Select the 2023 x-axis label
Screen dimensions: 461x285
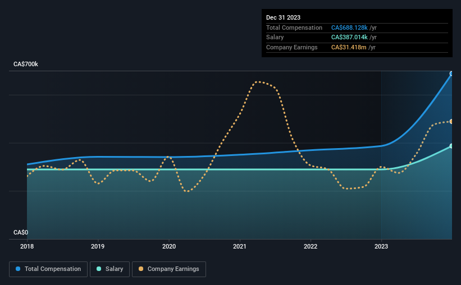(381, 246)
